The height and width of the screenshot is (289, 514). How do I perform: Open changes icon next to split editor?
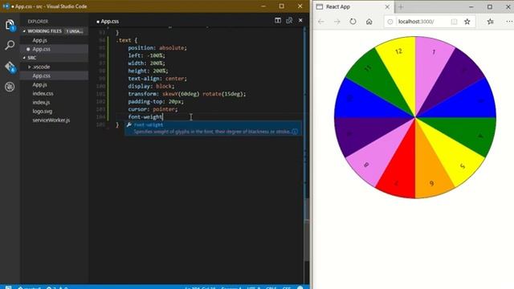click(289, 20)
